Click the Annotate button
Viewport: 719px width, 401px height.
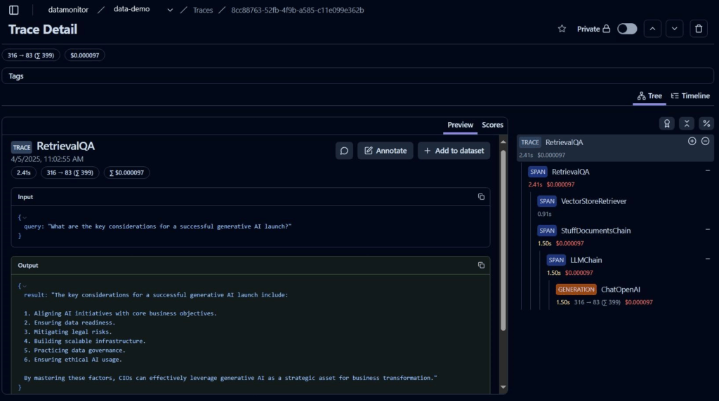click(385, 151)
